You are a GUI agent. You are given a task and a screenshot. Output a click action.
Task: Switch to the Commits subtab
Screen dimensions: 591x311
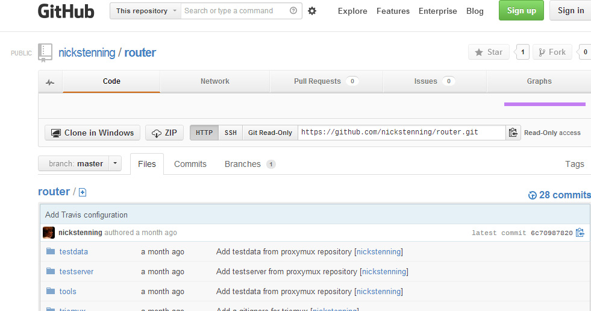190,164
